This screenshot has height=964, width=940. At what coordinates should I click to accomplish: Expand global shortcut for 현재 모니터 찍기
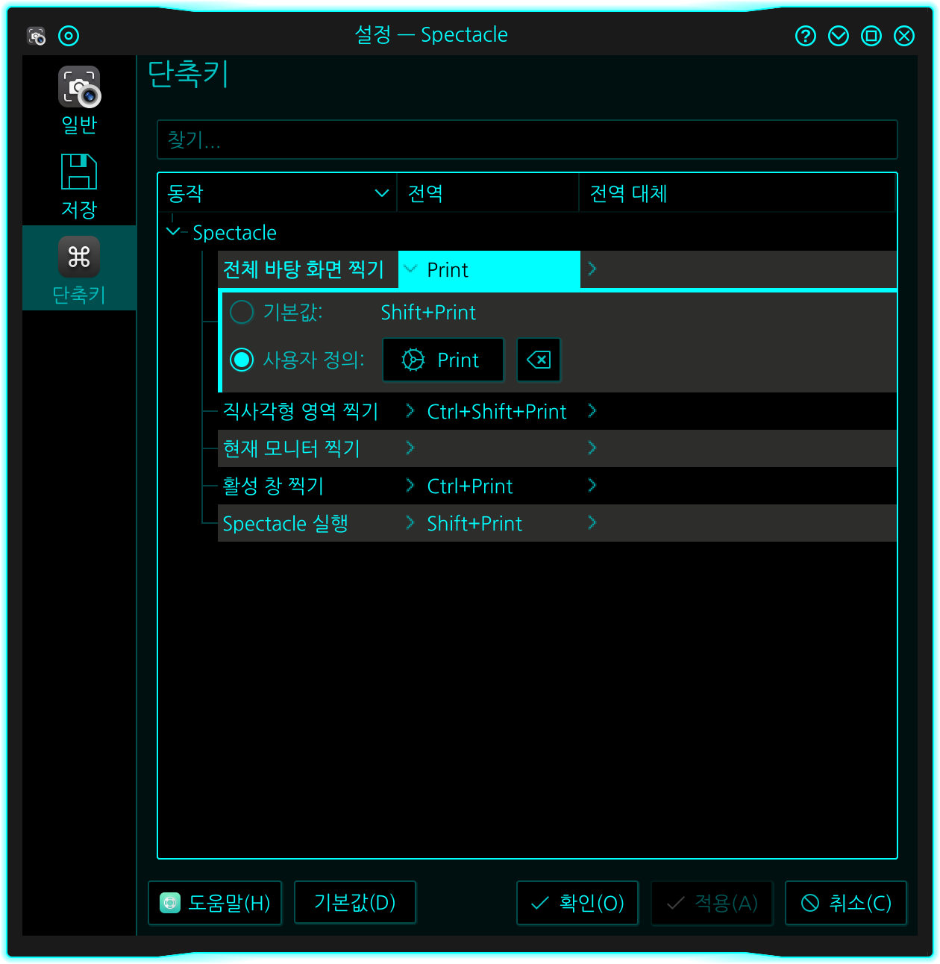(410, 448)
